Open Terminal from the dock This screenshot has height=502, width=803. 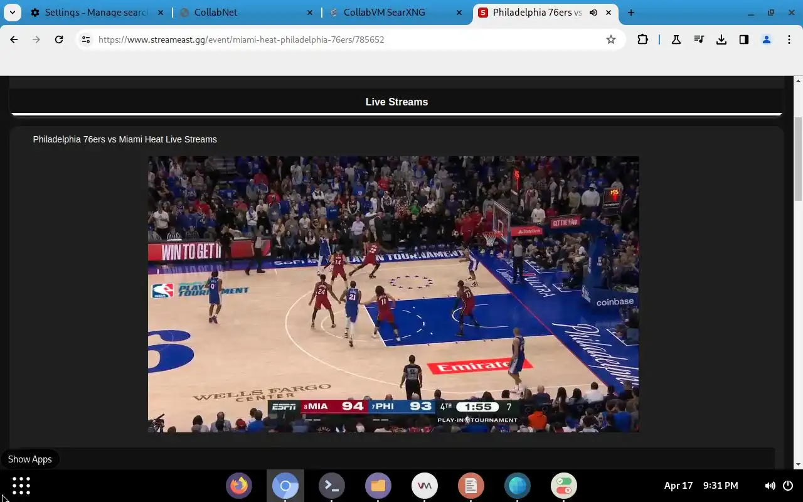coord(332,486)
